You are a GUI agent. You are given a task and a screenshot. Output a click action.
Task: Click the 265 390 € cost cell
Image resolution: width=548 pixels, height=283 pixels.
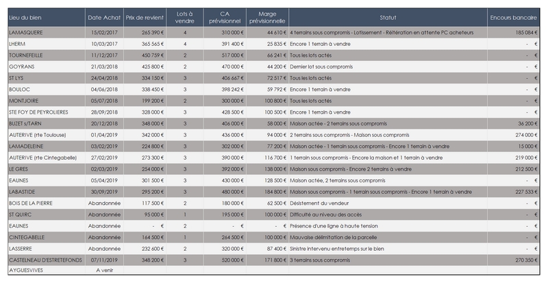point(145,32)
